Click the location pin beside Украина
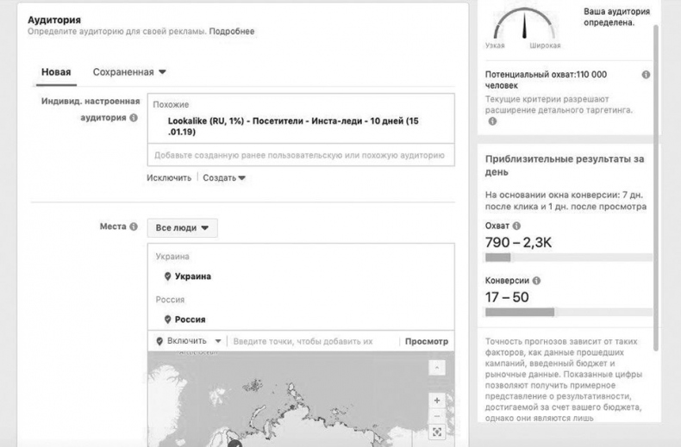 click(167, 276)
